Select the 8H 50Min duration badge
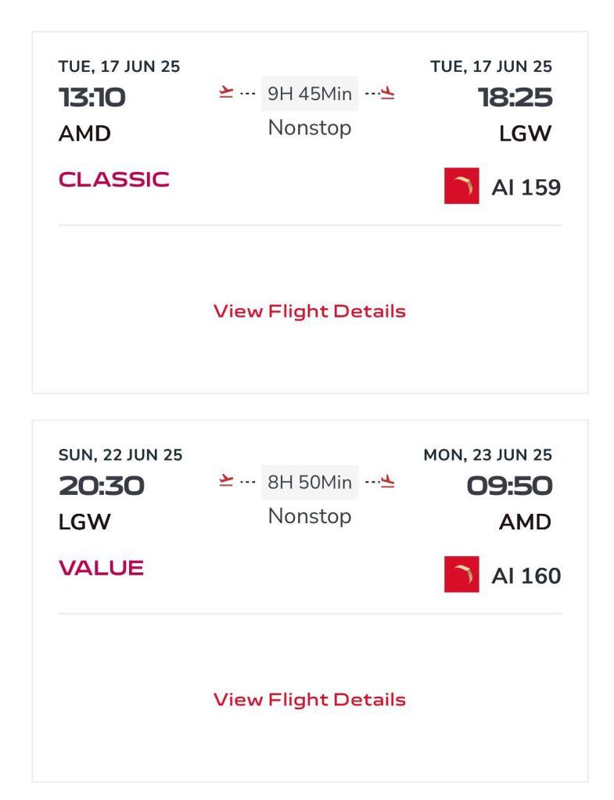This screenshot has height=800, width=614. (x=310, y=483)
